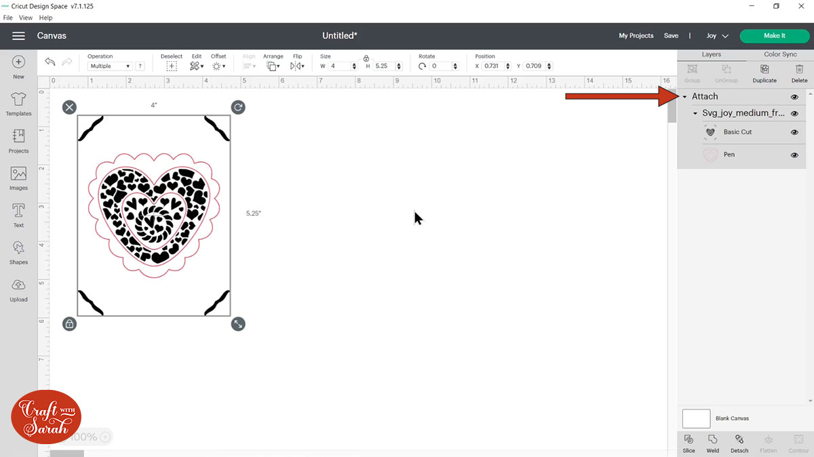814x457 pixels.
Task: Open the Flip options
Action: click(296, 66)
